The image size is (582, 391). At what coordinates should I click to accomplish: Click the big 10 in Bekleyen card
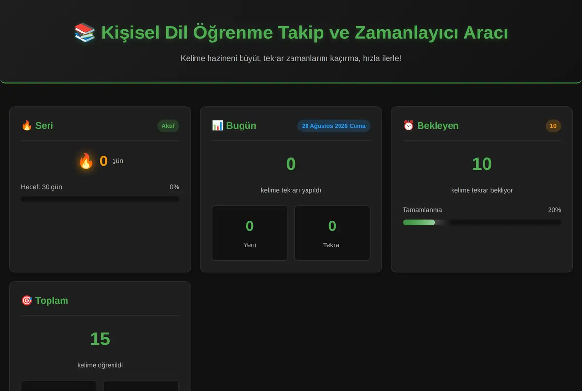pos(482,164)
